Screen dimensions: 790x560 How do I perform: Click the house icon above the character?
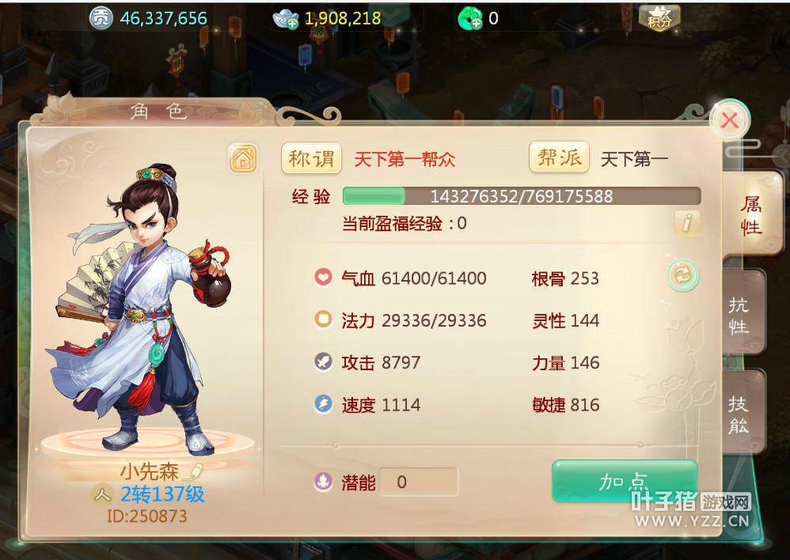tap(243, 158)
